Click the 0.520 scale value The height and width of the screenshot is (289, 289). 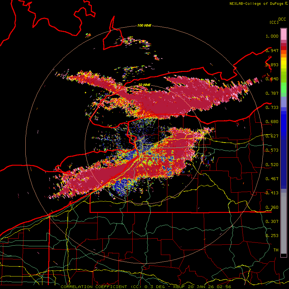(272, 165)
